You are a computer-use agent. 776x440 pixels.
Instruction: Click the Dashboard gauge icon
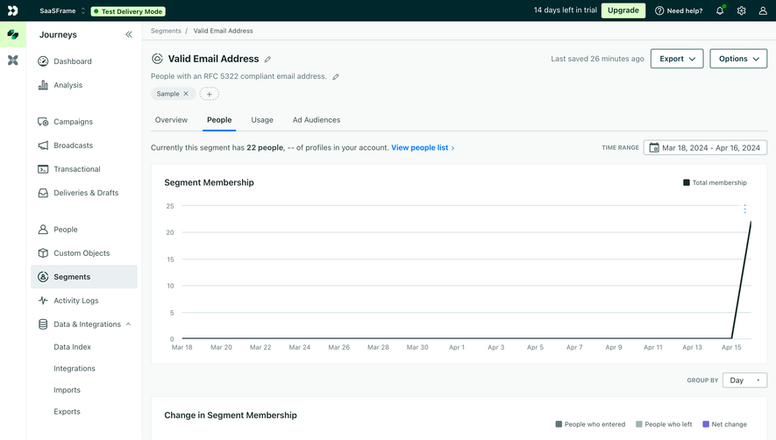[x=43, y=61]
